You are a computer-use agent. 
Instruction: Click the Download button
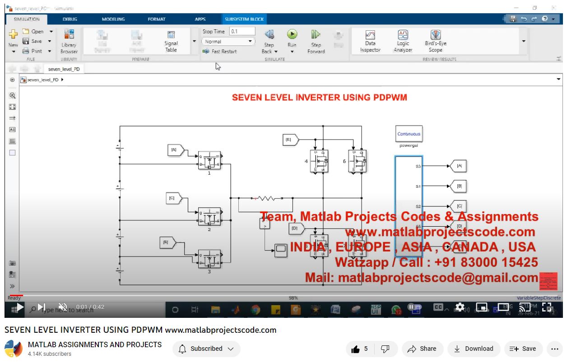[474, 349]
